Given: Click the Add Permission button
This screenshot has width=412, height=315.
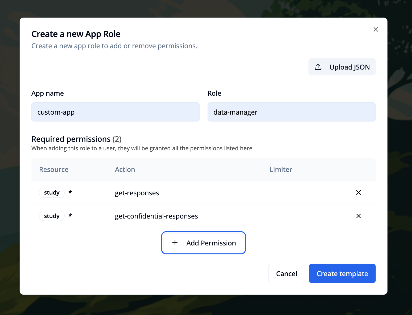Looking at the screenshot, I should coord(203,243).
